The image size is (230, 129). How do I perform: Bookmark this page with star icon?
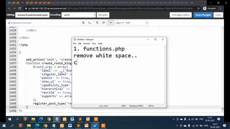coord(198,9)
